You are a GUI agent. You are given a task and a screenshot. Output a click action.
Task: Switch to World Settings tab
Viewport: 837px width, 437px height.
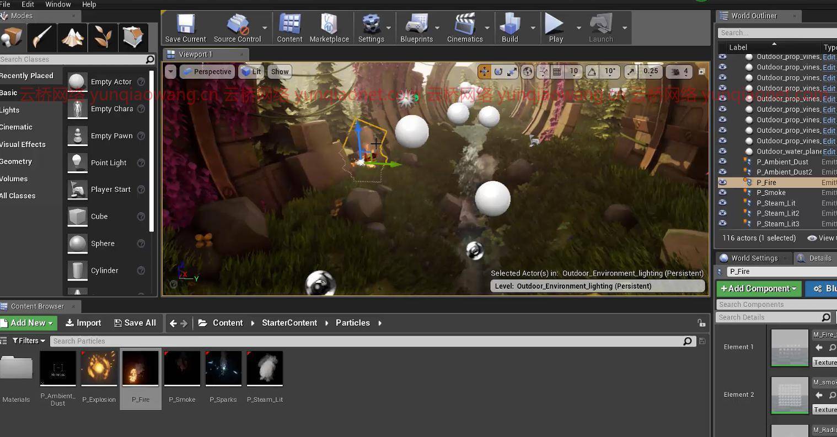[754, 258]
